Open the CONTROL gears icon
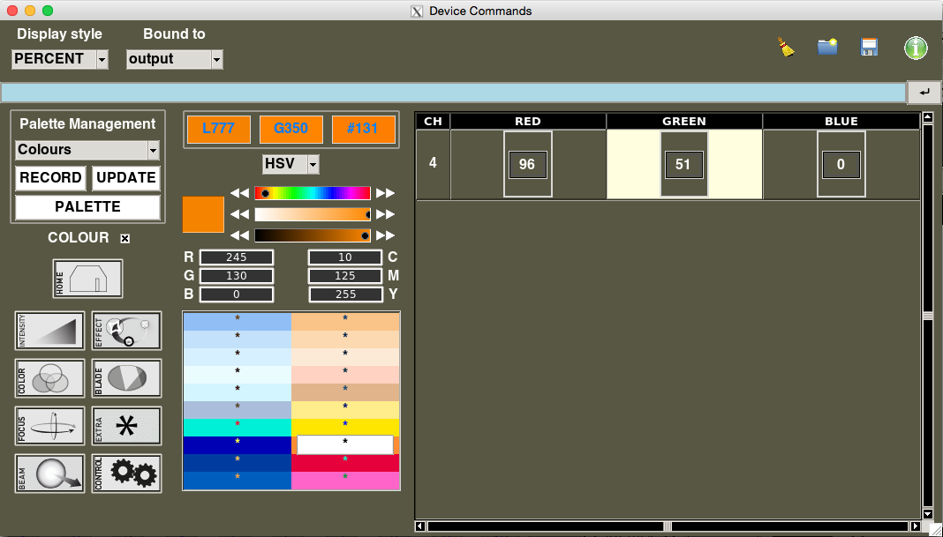 coord(126,474)
